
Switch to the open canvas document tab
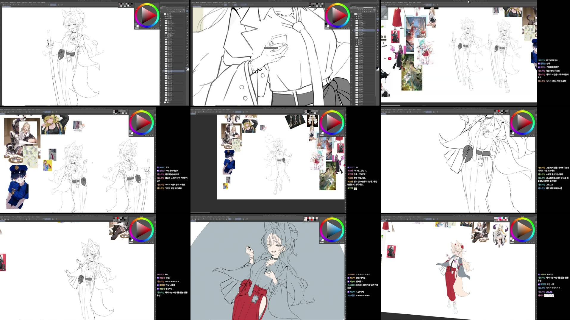(6, 6)
